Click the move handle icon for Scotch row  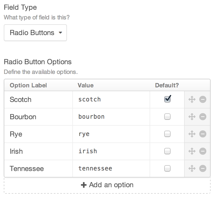(x=193, y=99)
